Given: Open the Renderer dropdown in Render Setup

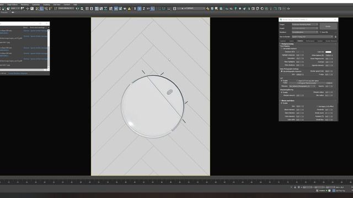Looking at the screenshot, I should 305,32.
